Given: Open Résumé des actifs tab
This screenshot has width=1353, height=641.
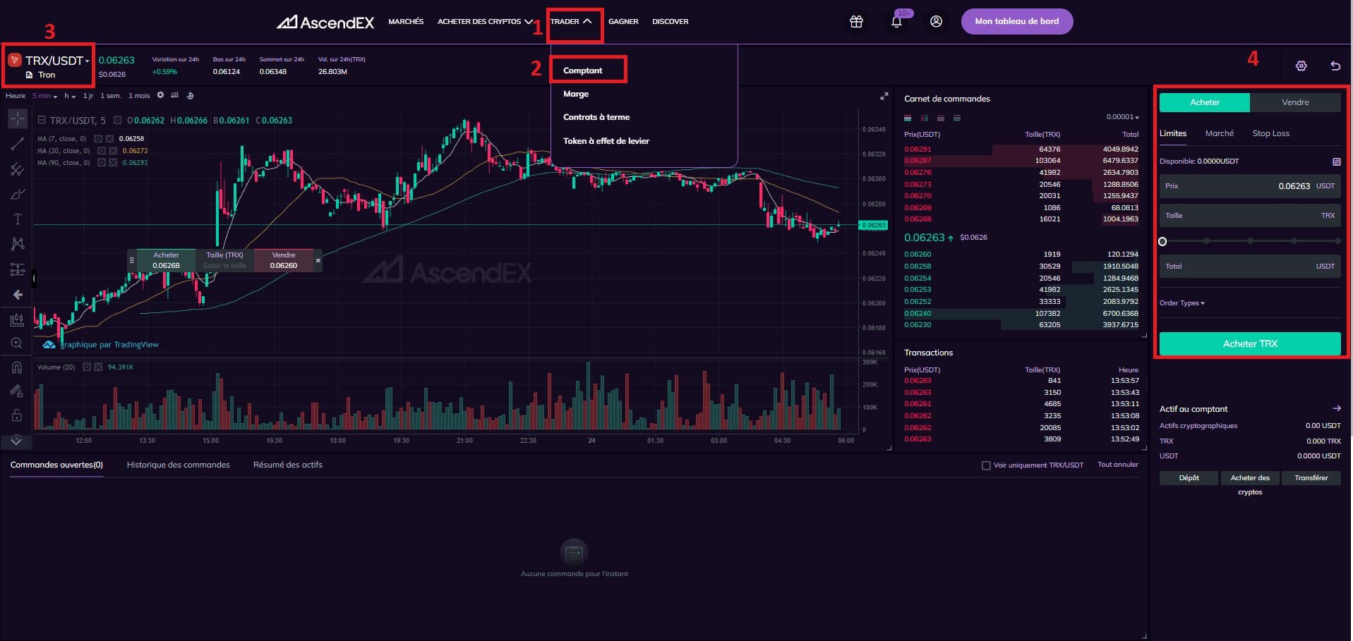Looking at the screenshot, I should (288, 465).
